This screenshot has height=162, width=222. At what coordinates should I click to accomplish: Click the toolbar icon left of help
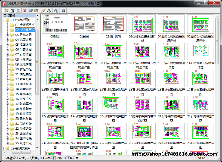click(x=57, y=11)
